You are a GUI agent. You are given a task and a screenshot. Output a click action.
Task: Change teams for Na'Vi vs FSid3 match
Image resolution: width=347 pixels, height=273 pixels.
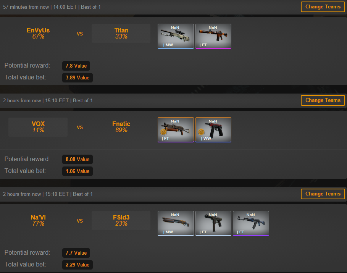(x=323, y=194)
